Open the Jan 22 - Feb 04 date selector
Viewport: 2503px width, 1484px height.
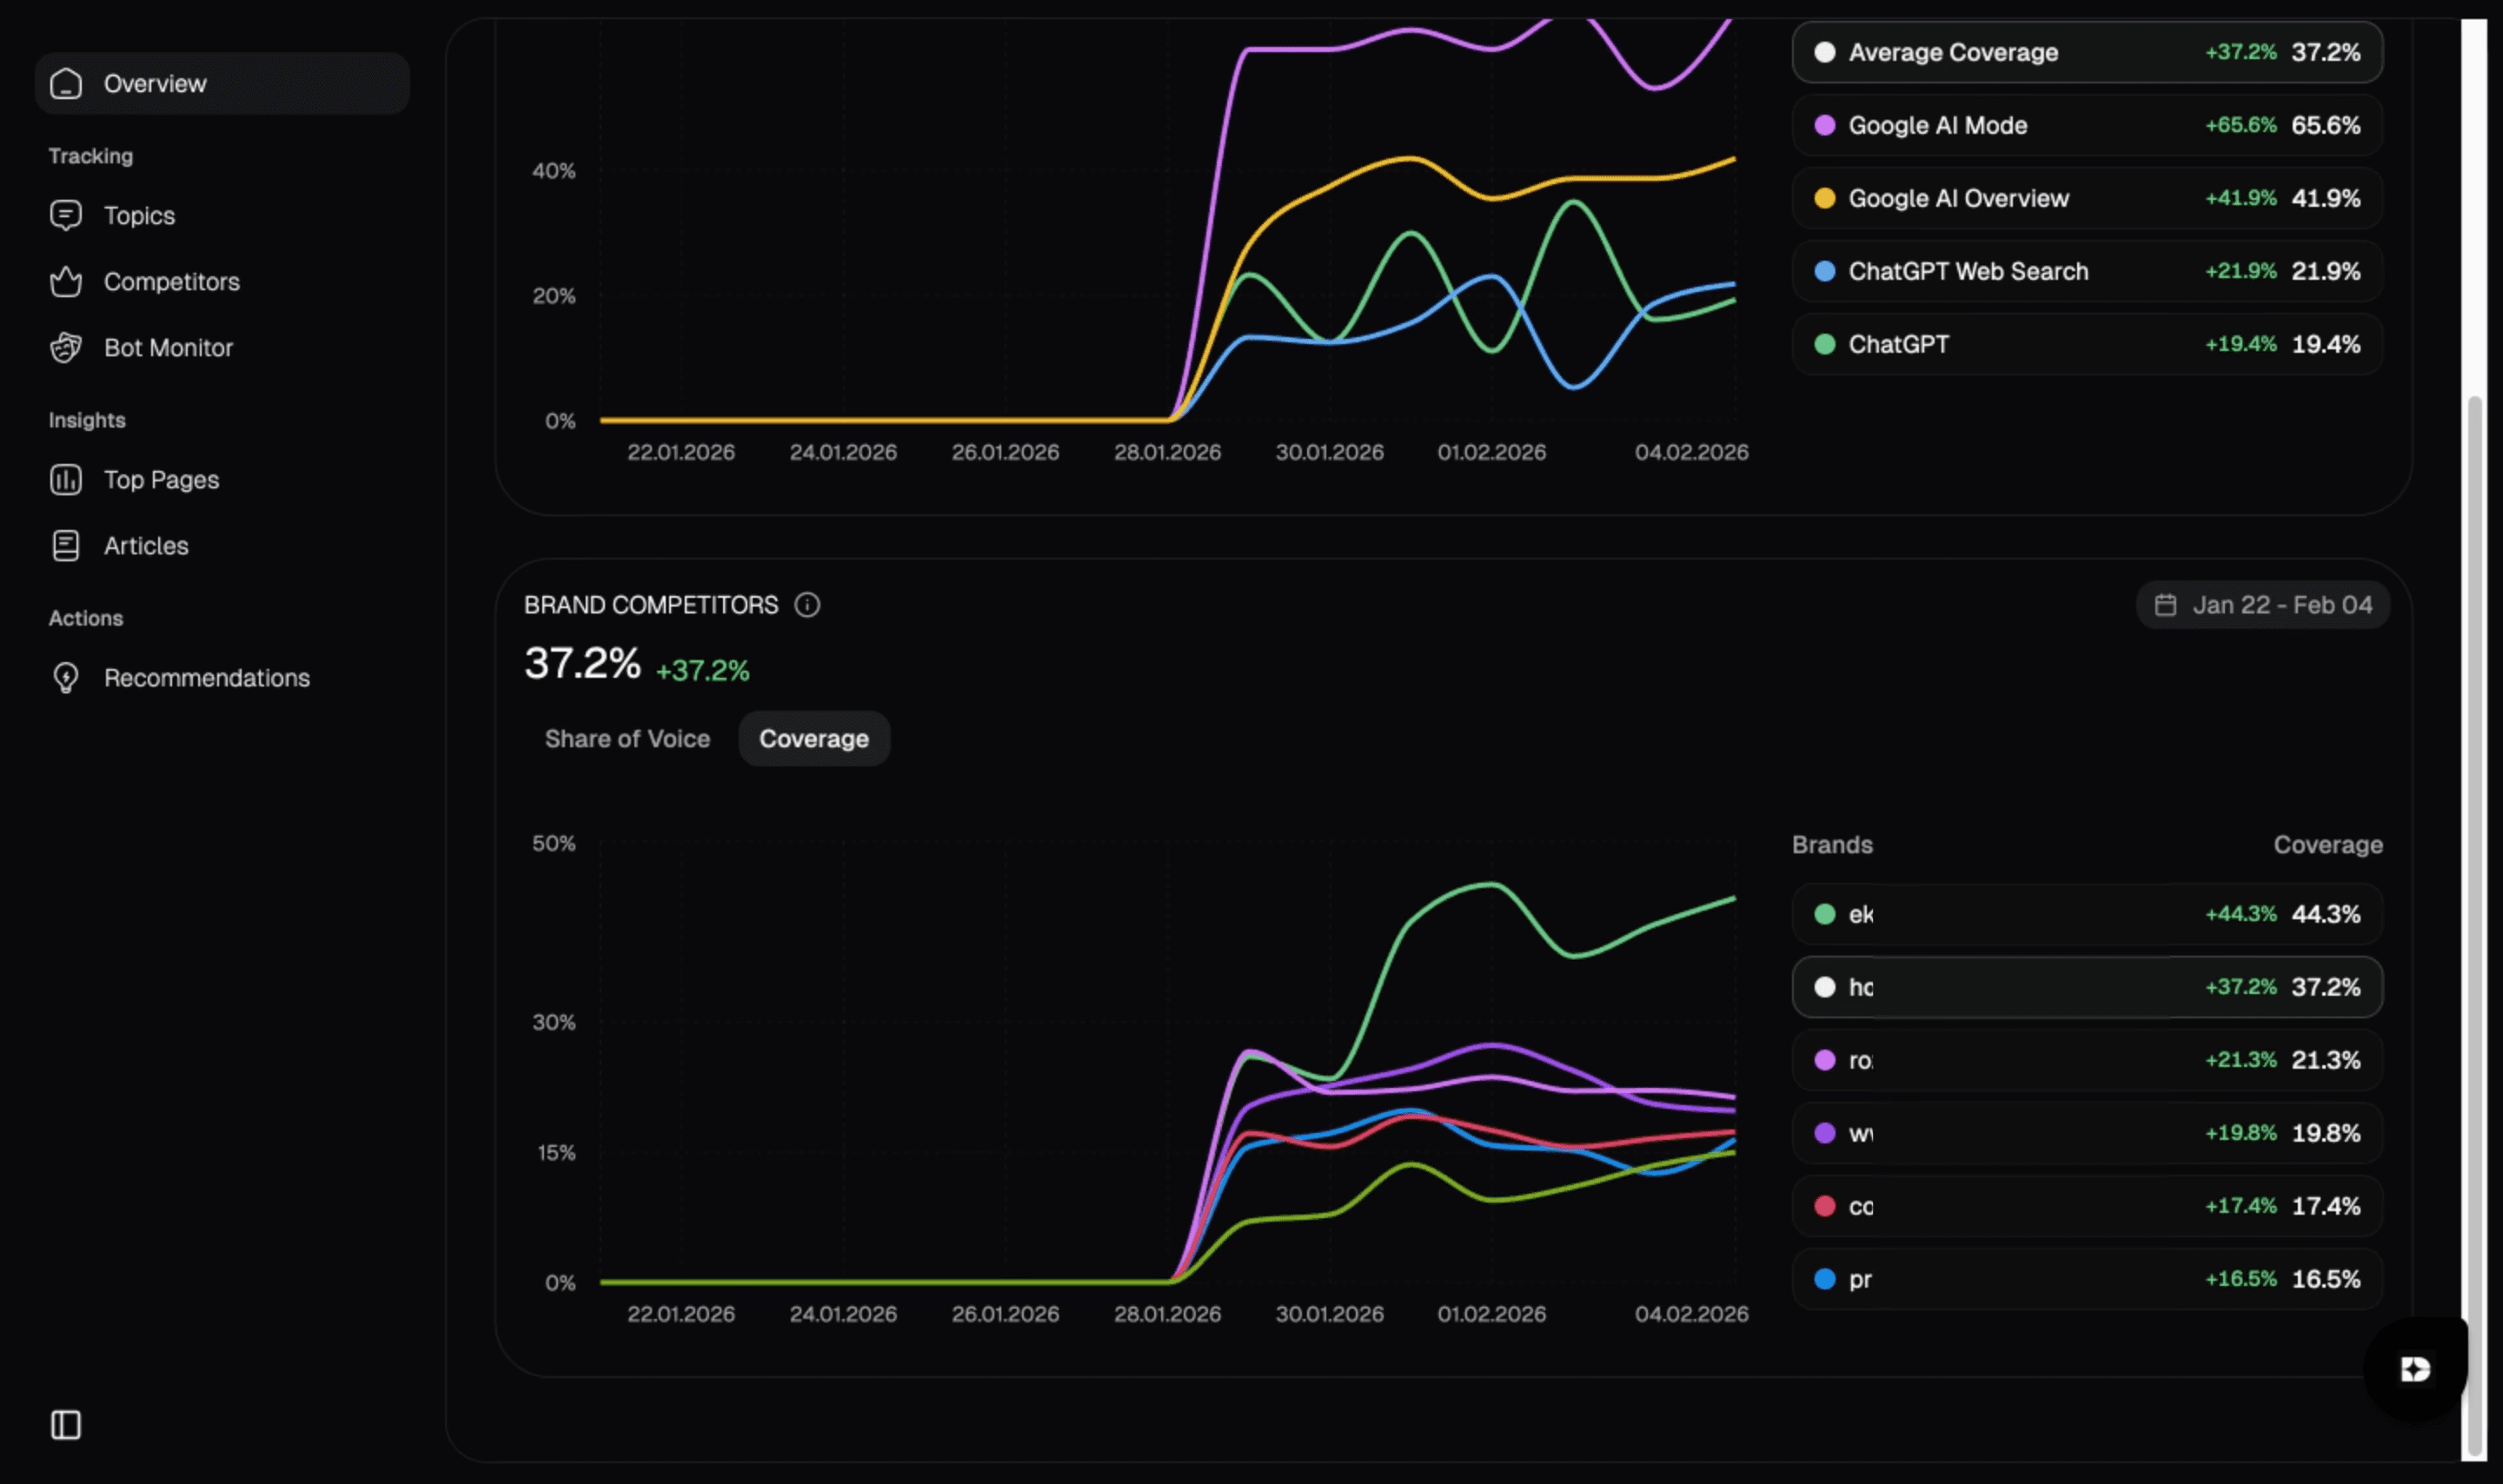point(2264,604)
